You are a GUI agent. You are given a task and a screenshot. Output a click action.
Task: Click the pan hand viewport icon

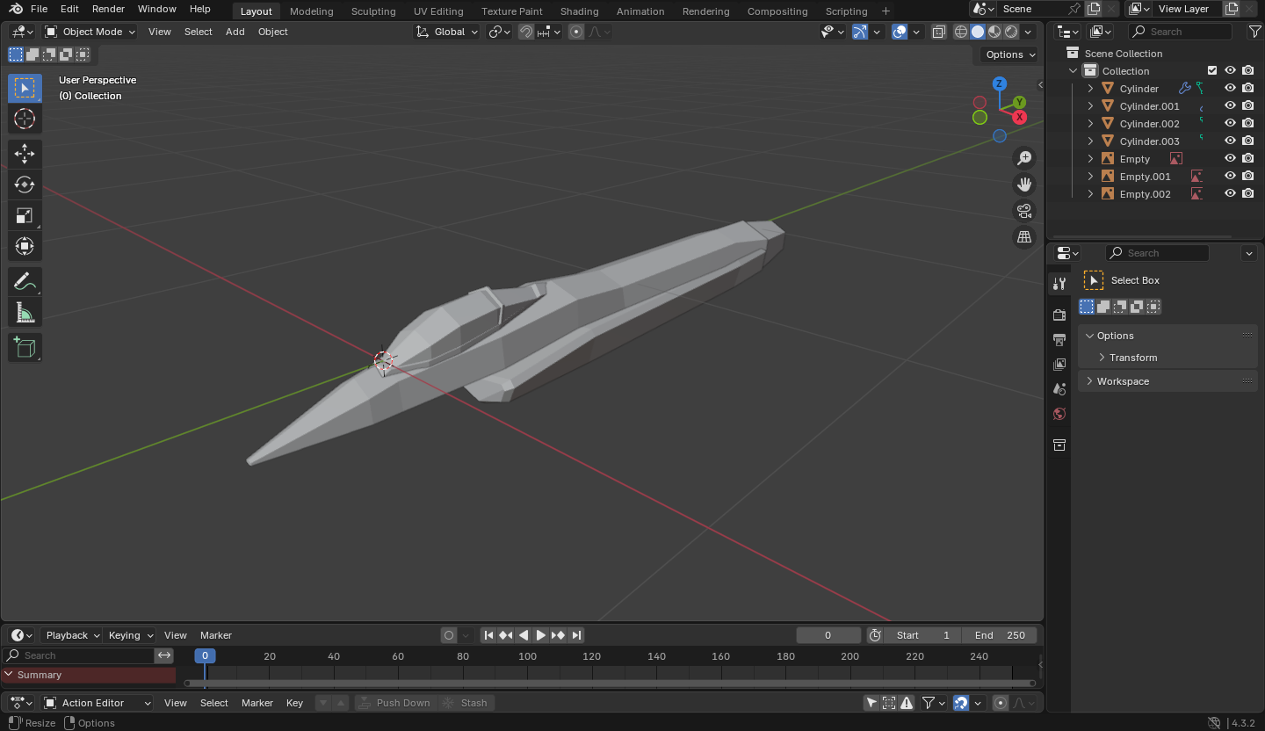click(x=1024, y=185)
